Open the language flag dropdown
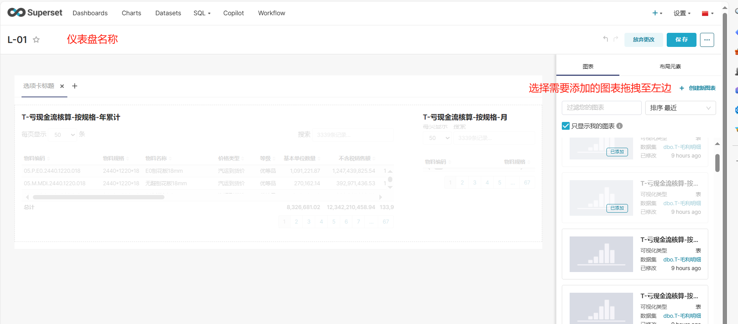The image size is (738, 324). [x=707, y=13]
